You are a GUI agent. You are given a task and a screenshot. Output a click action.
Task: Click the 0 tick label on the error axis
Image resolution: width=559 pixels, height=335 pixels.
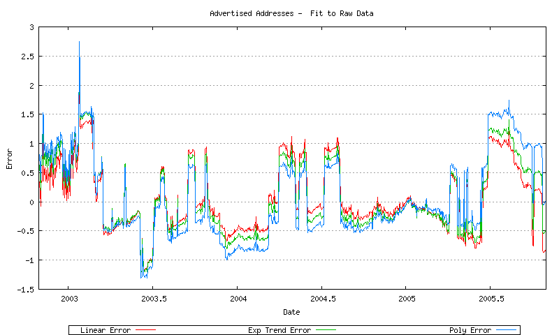[31, 202]
